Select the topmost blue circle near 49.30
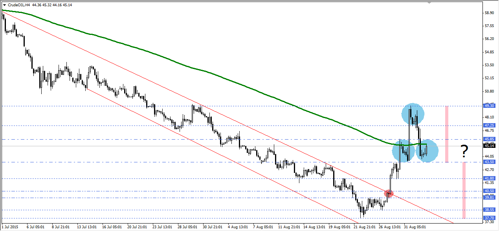499x231 pixels. pos(413,114)
